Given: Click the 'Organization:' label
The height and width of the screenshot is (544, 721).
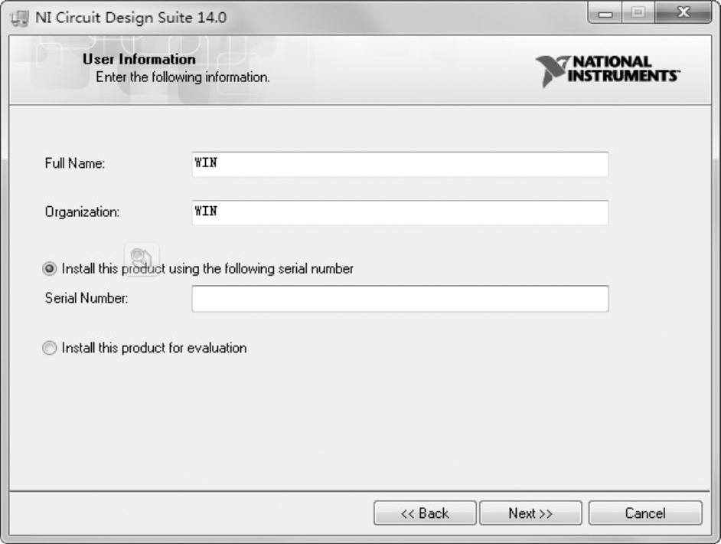Looking at the screenshot, I should point(82,212).
